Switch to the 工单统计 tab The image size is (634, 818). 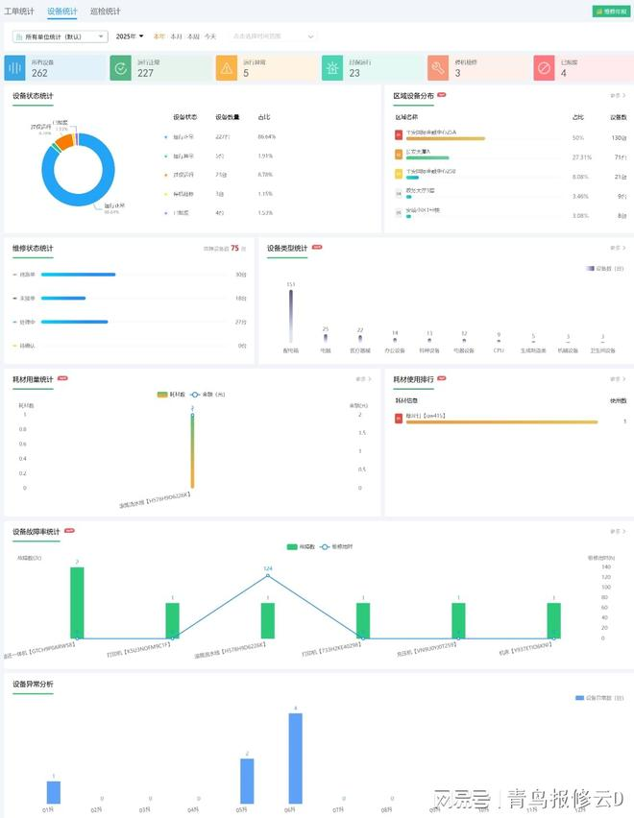point(19,12)
